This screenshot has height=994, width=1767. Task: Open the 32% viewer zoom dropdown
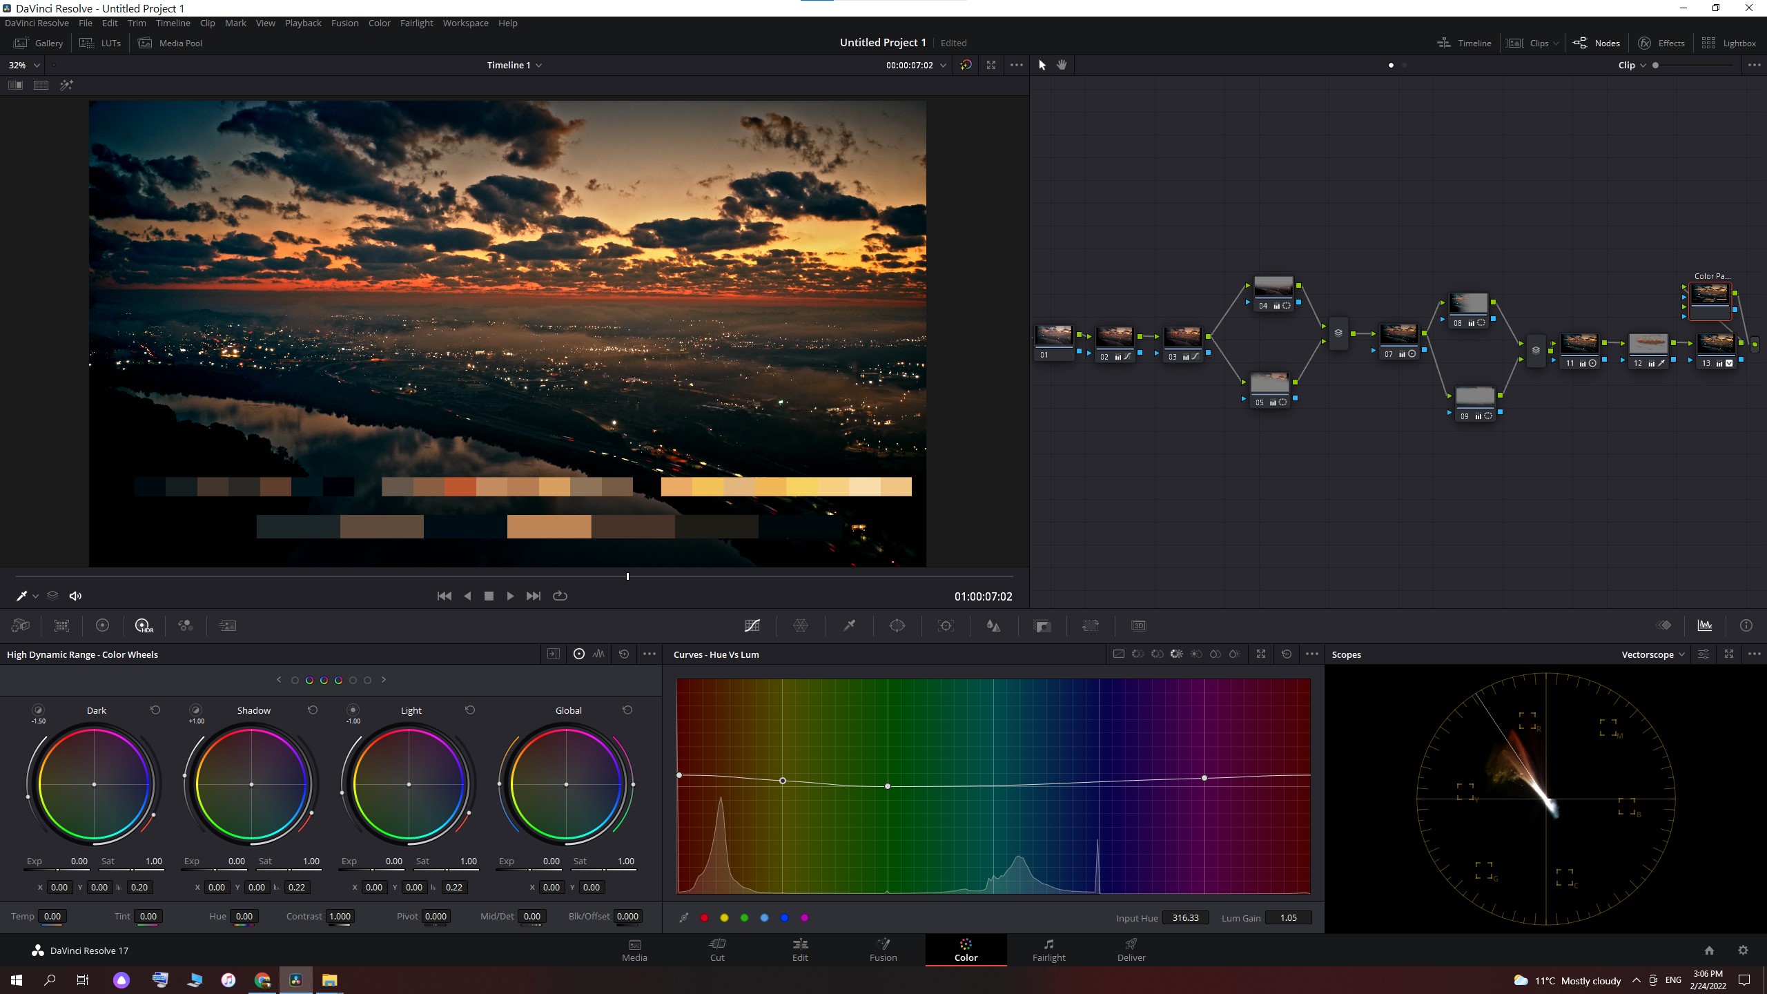pyautogui.click(x=24, y=65)
